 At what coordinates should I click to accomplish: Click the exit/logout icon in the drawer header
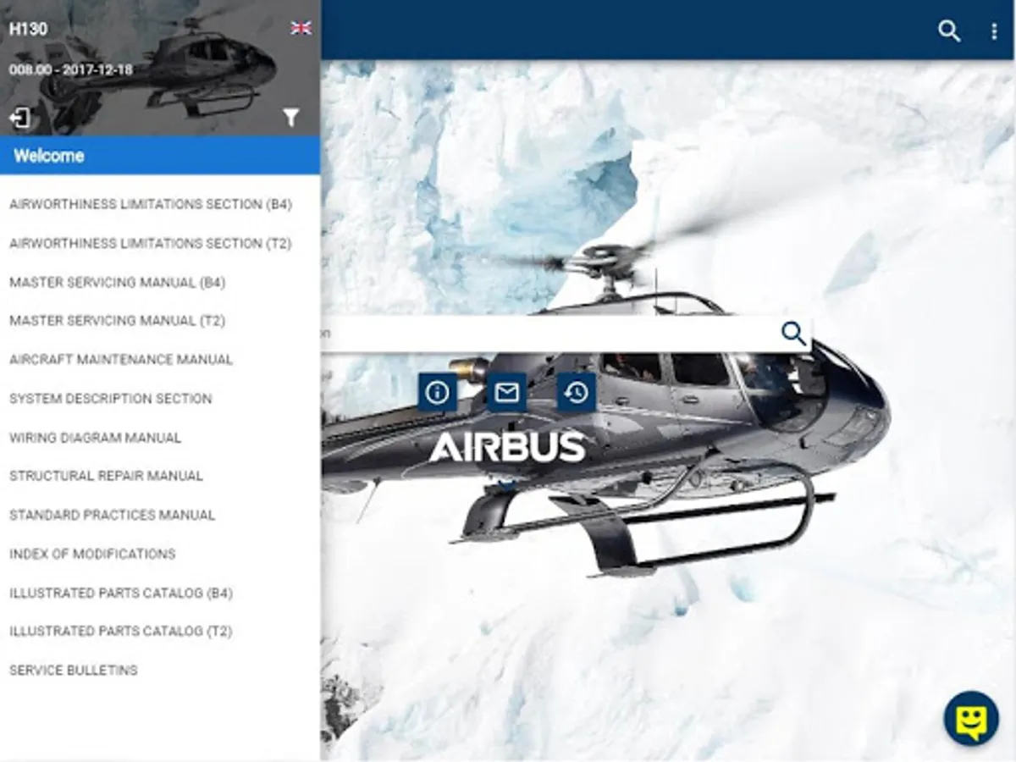pos(19,118)
